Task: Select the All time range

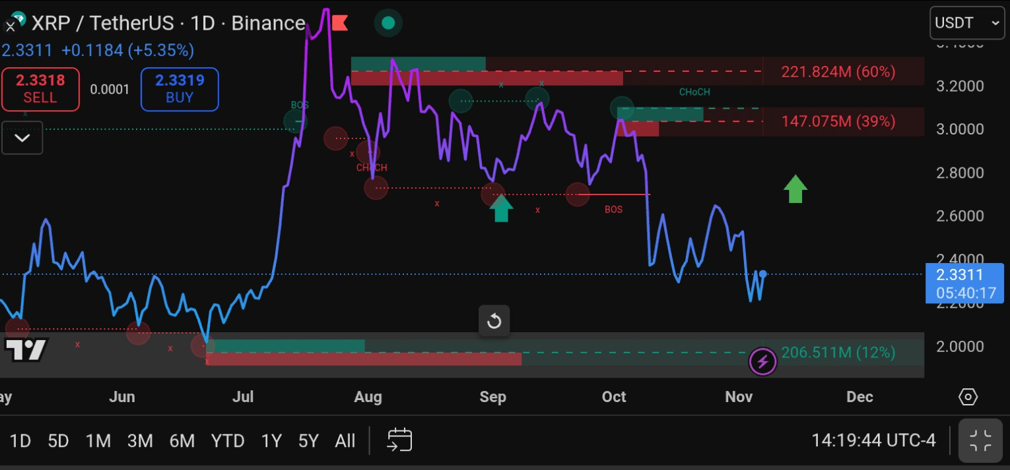Action: click(x=345, y=440)
